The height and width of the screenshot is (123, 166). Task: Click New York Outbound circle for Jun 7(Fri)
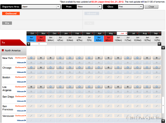pyautogui.click(x=89, y=58)
